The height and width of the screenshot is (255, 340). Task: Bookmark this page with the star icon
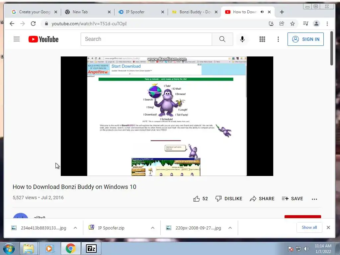click(293, 24)
